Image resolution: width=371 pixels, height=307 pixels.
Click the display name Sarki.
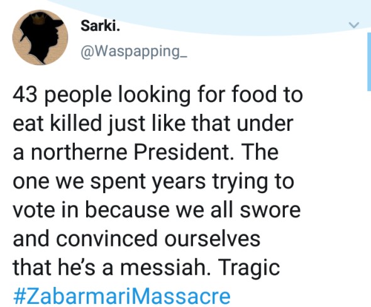(x=101, y=26)
